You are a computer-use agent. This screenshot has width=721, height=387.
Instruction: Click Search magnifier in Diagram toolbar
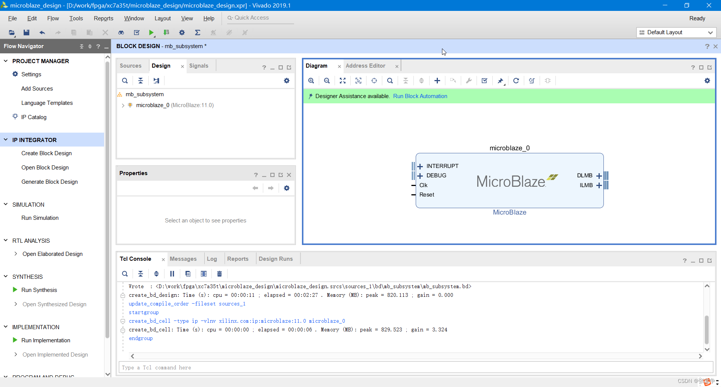pos(390,80)
